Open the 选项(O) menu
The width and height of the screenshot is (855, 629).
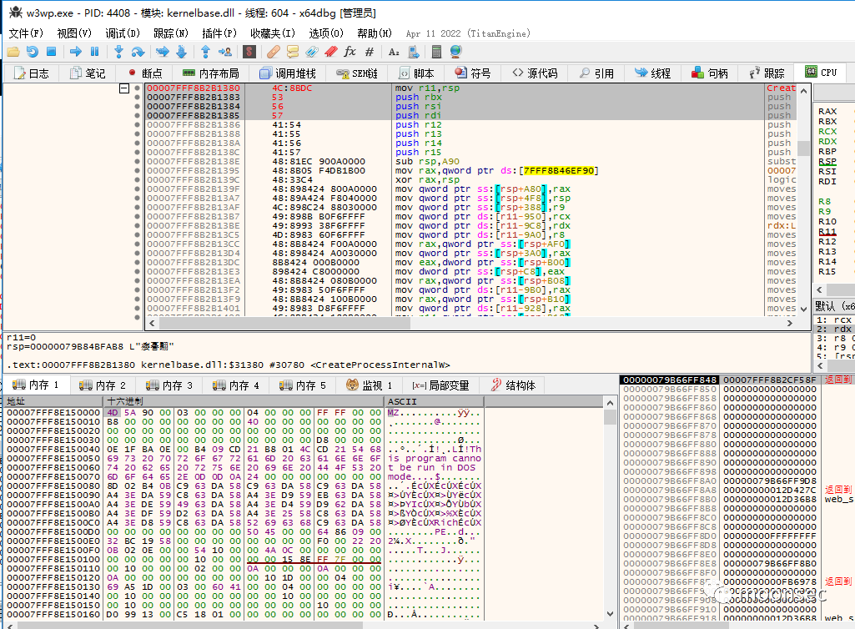(x=326, y=33)
